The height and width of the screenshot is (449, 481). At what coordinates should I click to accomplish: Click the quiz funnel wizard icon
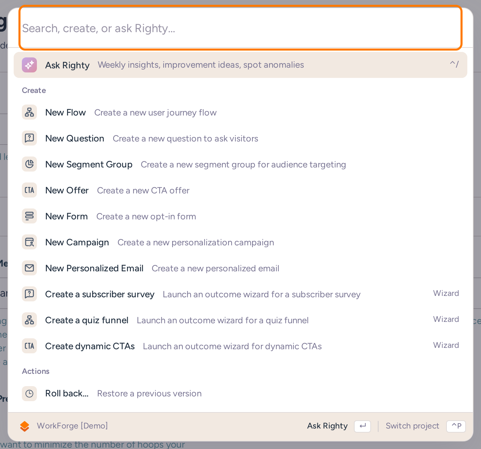(x=29, y=320)
